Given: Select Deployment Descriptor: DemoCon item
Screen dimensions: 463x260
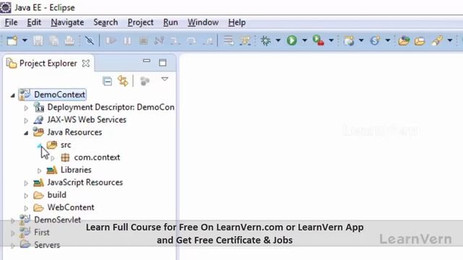Looking at the screenshot, I should click(x=111, y=107).
